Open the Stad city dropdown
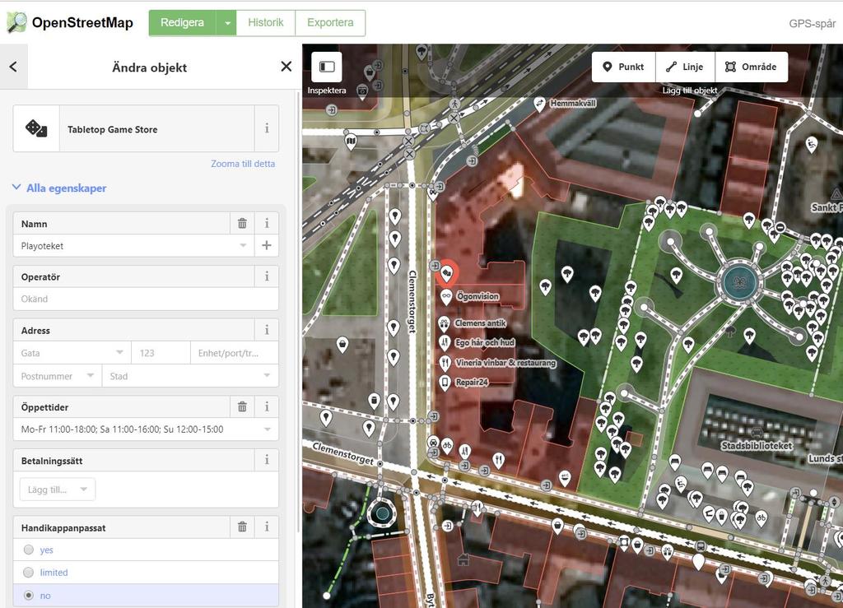 [267, 375]
